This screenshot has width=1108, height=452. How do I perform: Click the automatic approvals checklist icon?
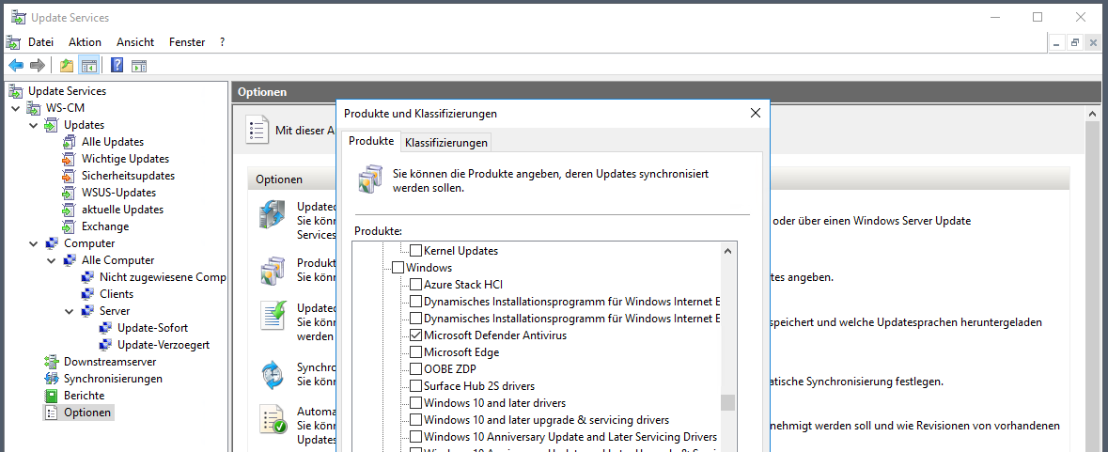tap(272, 419)
